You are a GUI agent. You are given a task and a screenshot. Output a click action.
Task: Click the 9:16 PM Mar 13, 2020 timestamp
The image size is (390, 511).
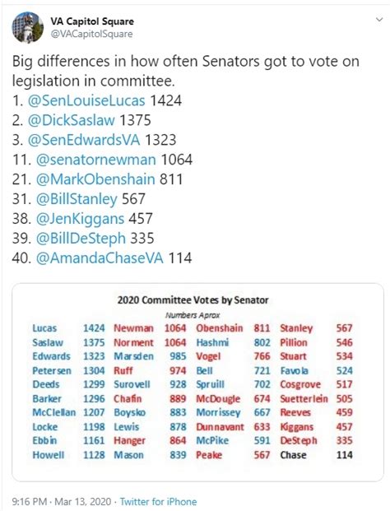[x=62, y=502]
